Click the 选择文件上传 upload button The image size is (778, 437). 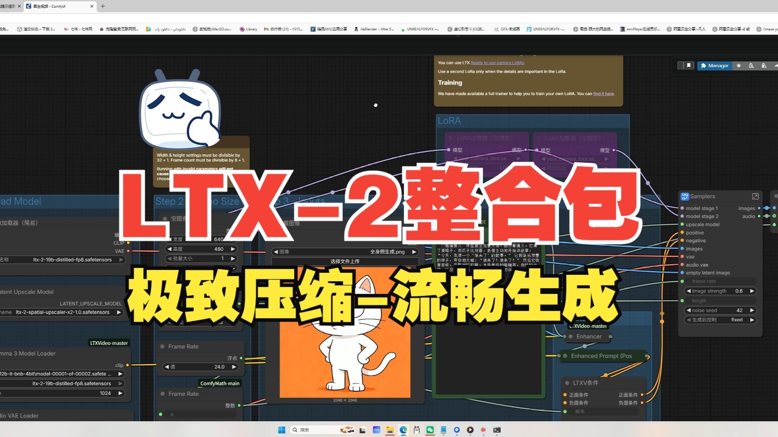click(x=345, y=261)
